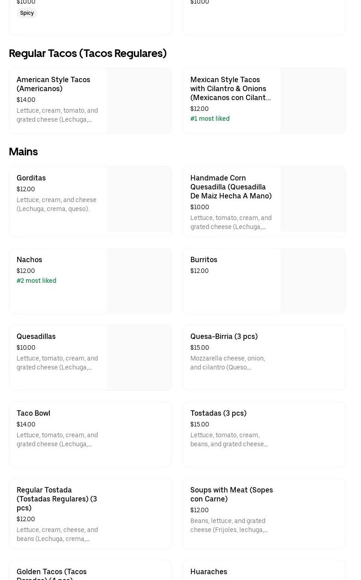Choose Regular Tostada (Tostadas Regulares) item
Viewport: 361px width, 580px height.
coord(57,499)
